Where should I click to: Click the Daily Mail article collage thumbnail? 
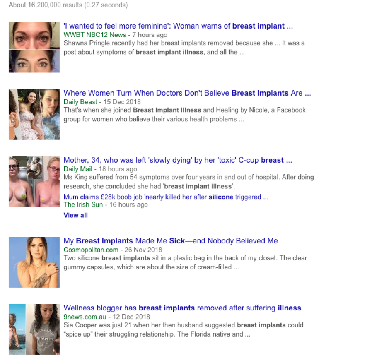click(x=34, y=181)
